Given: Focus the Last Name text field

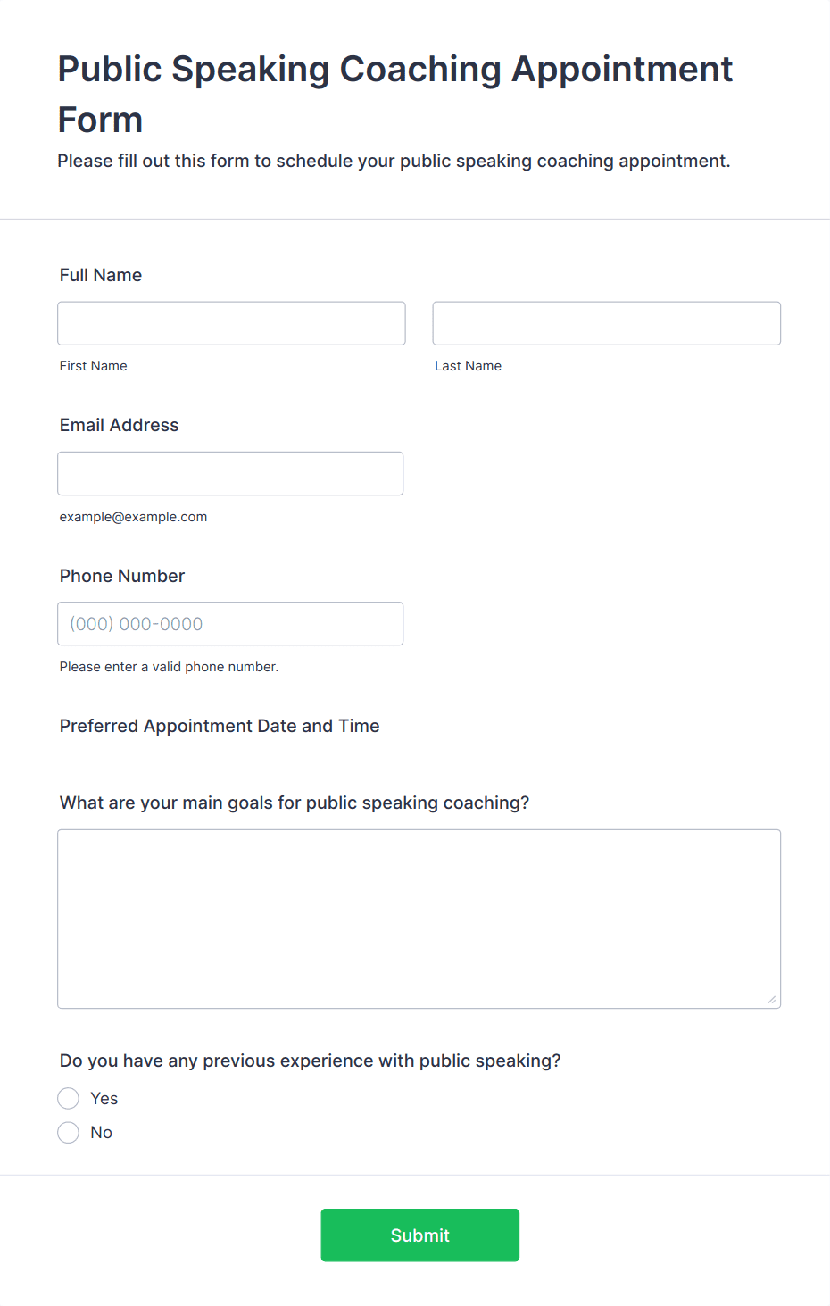Looking at the screenshot, I should [x=607, y=323].
